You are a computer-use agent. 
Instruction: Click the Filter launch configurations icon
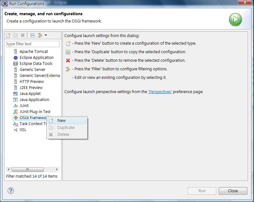pos(40,35)
